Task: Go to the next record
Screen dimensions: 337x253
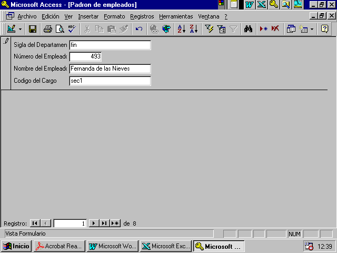Action: point(94,223)
